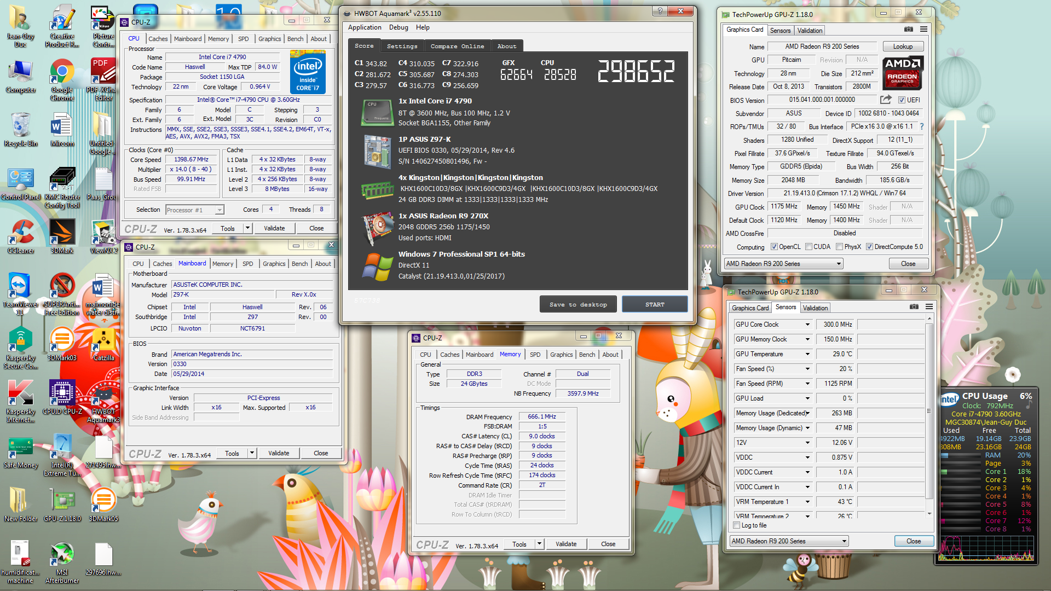Toggle the DirectCompute 5.0 checkbox
1051x591 pixels.
pos(869,247)
